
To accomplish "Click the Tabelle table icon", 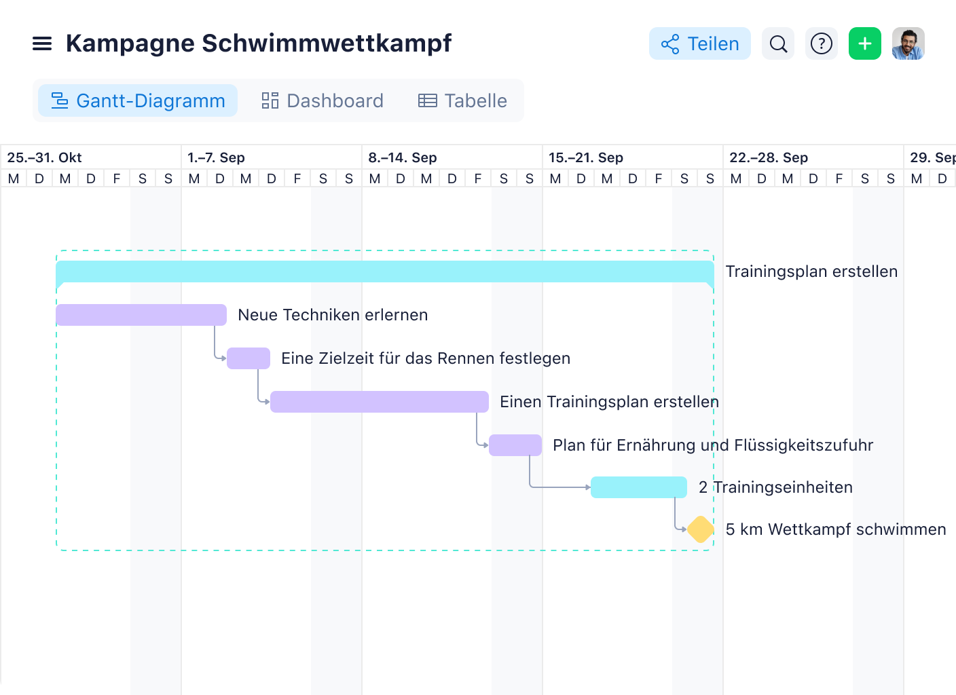I will point(426,100).
